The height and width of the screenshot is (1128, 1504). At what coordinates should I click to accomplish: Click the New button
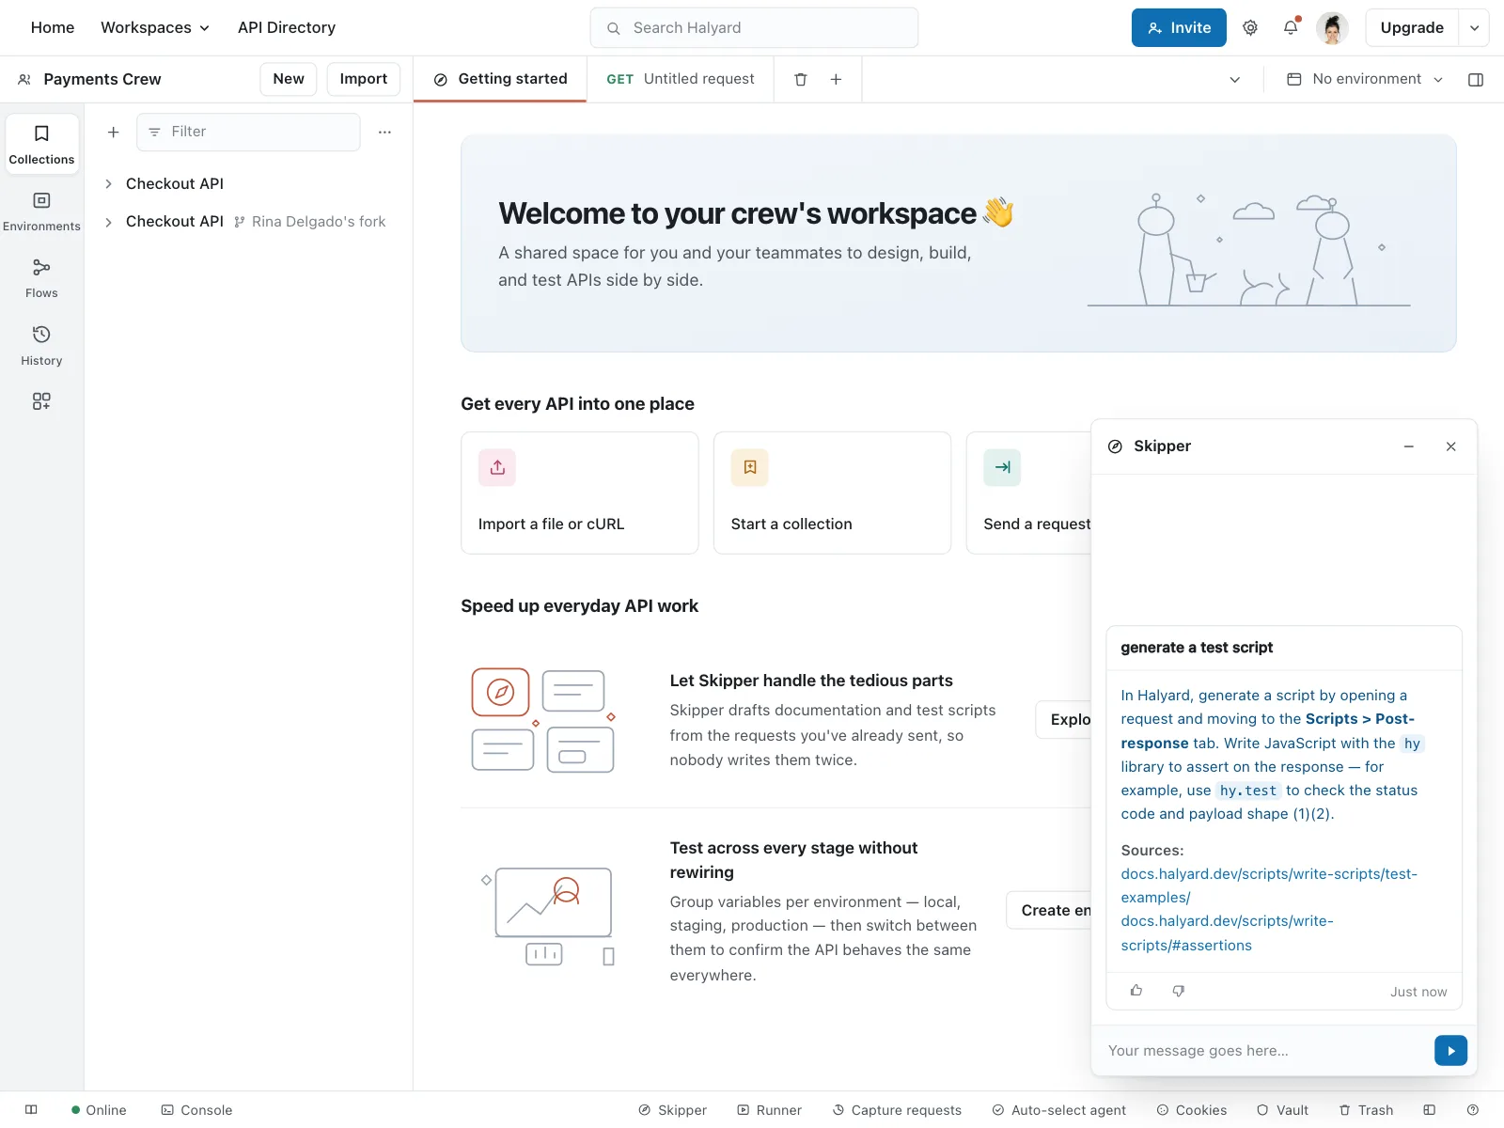click(x=289, y=80)
